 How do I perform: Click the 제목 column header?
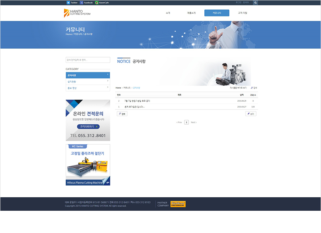[x=179, y=95]
